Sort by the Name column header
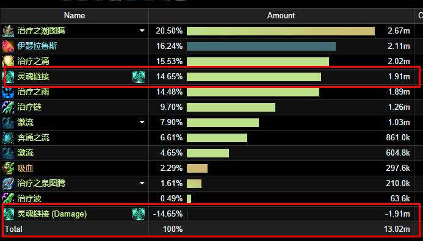Image resolution: width=423 pixels, height=241 pixels. (74, 16)
